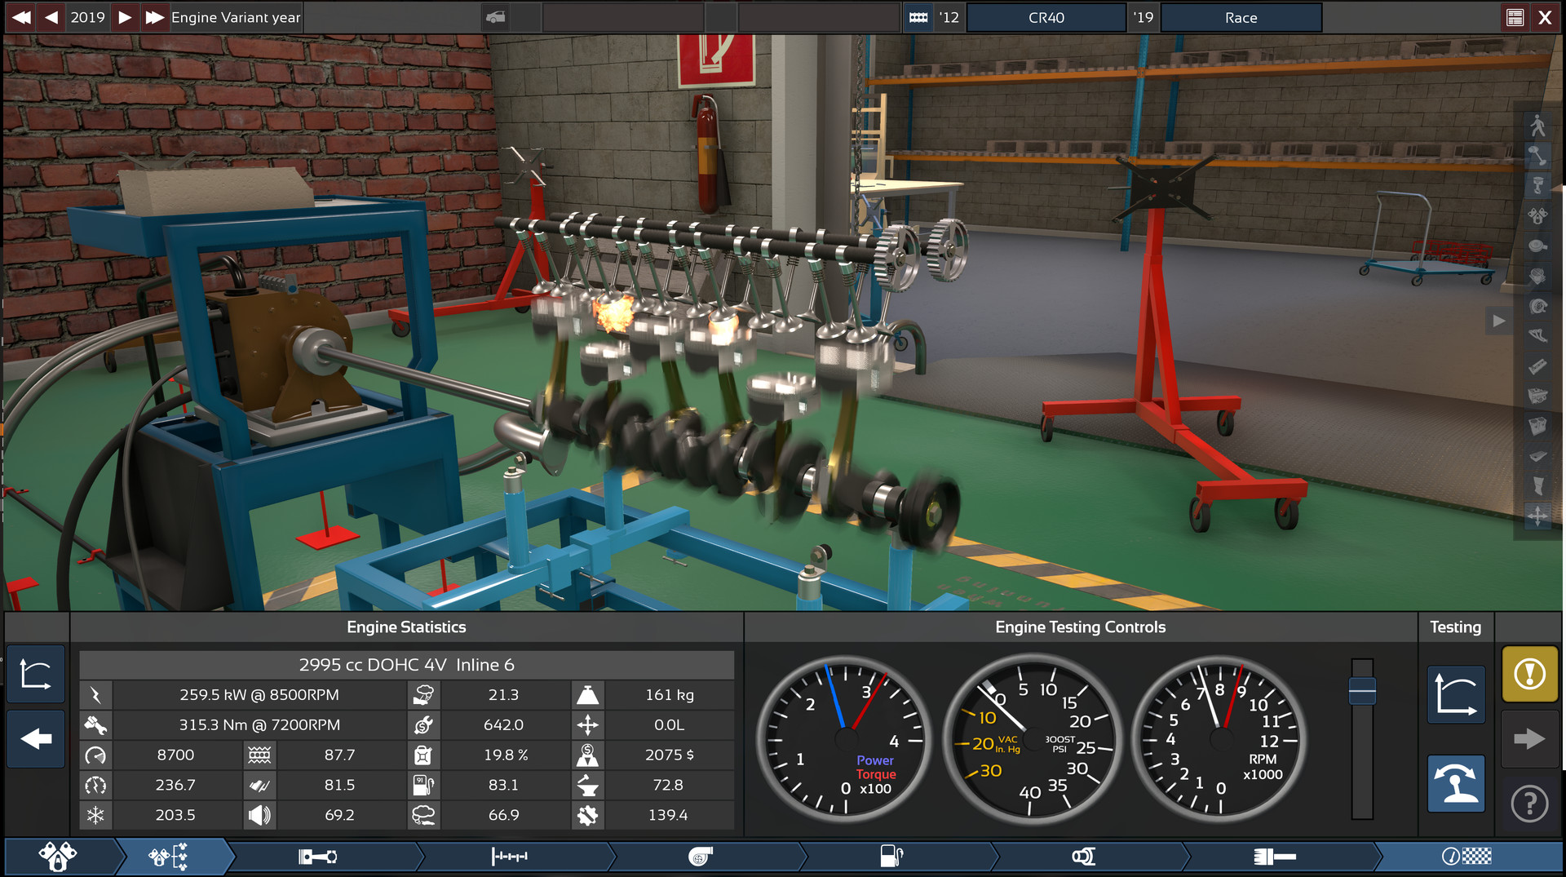Open the Race trim selector field
This screenshot has height=877, width=1566.
[x=1240, y=17]
